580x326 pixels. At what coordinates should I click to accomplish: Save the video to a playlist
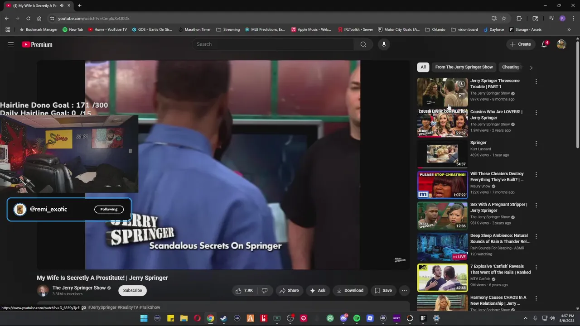(383, 291)
